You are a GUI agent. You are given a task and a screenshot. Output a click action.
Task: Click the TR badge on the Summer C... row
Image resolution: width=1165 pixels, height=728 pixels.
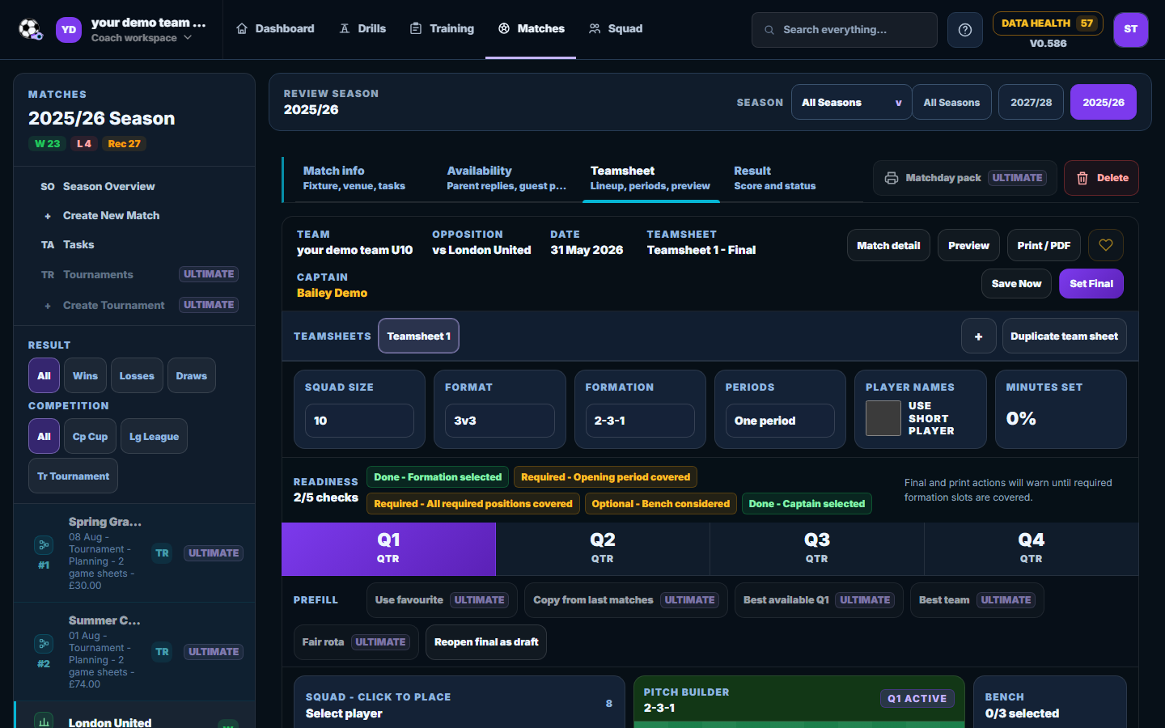[163, 652]
